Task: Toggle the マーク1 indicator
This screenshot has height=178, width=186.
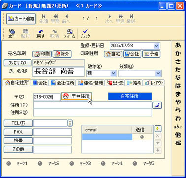Action: (x=9, y=163)
